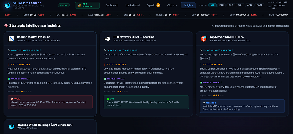Click the wind icon on ETH Network Quiet card
The height and width of the screenshot is (134, 293).
point(107,39)
